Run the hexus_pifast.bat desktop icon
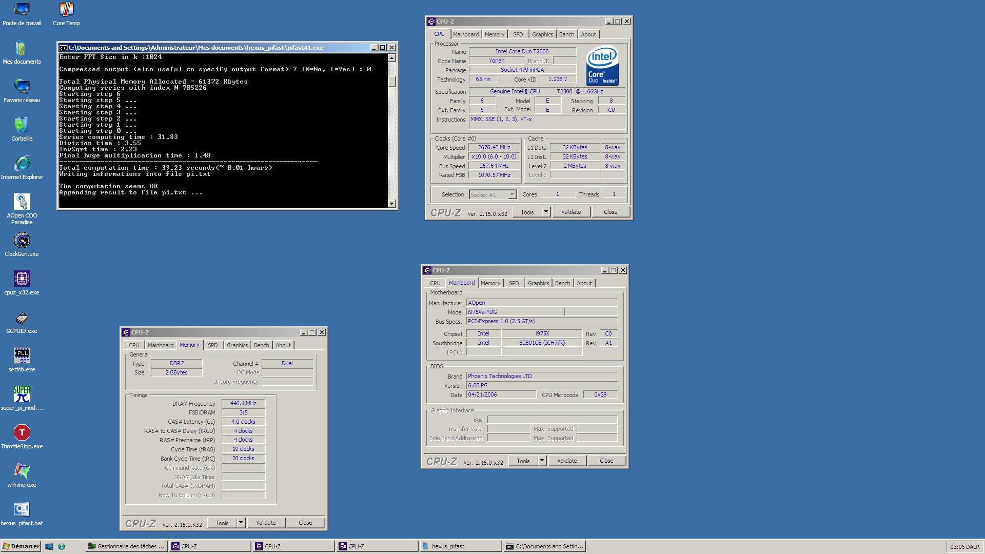Image resolution: width=985 pixels, height=554 pixels. (22, 515)
